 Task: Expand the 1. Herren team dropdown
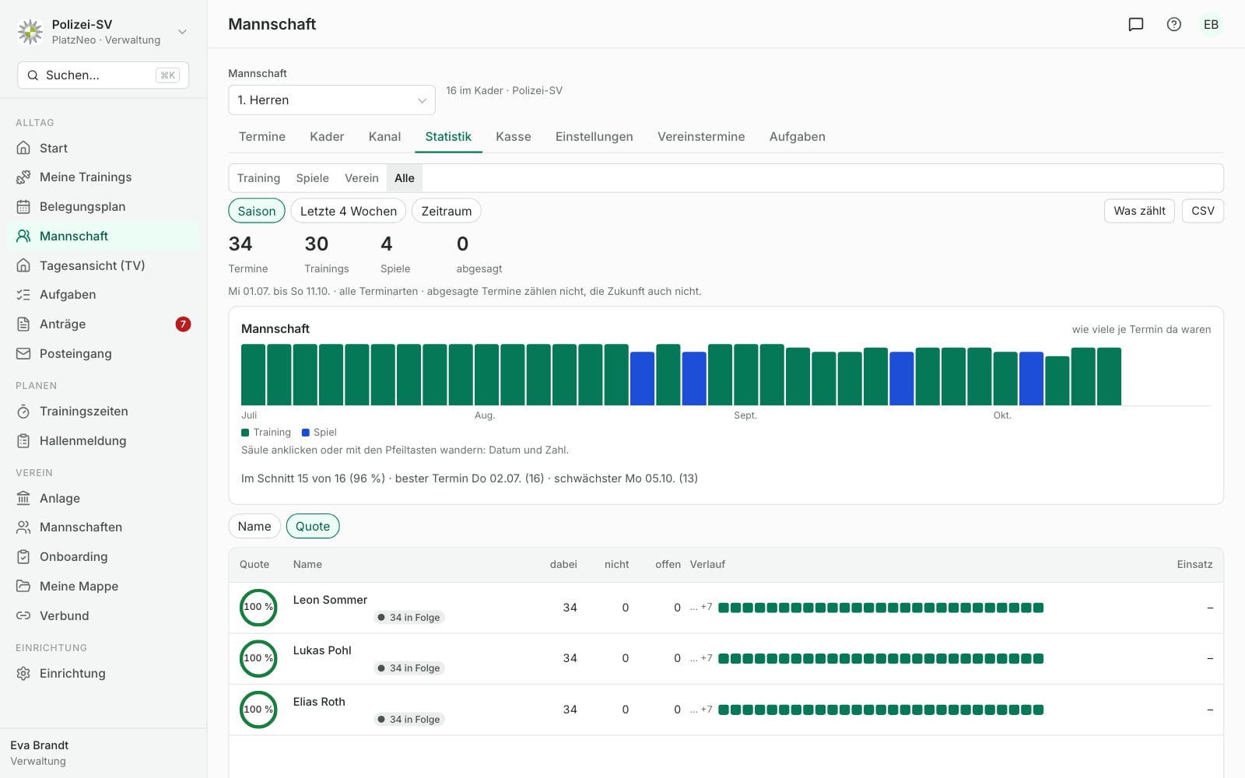[x=331, y=100]
